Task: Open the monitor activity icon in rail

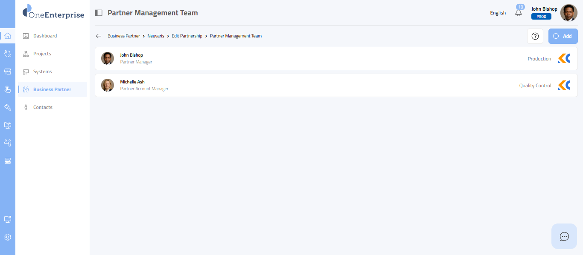Action: tap(7, 125)
